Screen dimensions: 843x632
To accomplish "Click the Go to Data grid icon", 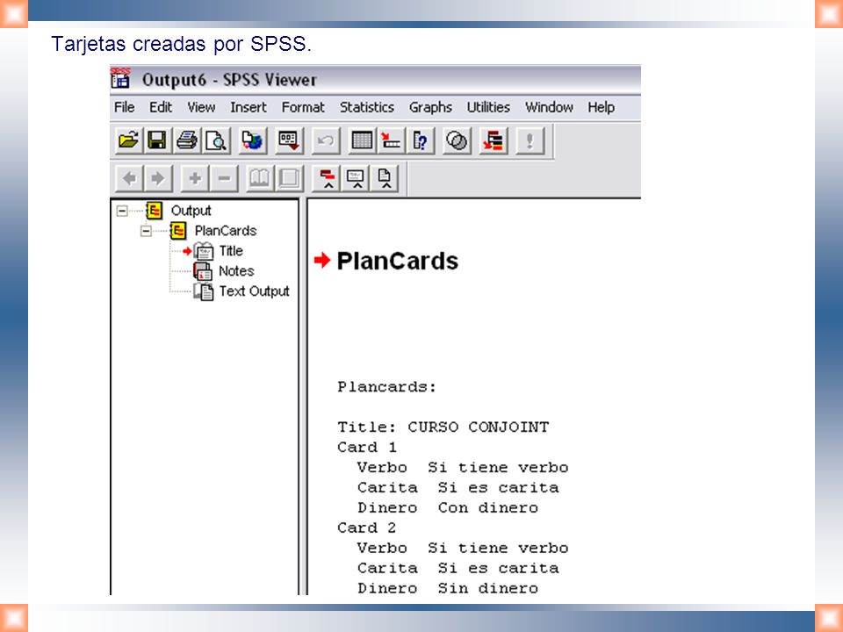I will tap(361, 140).
